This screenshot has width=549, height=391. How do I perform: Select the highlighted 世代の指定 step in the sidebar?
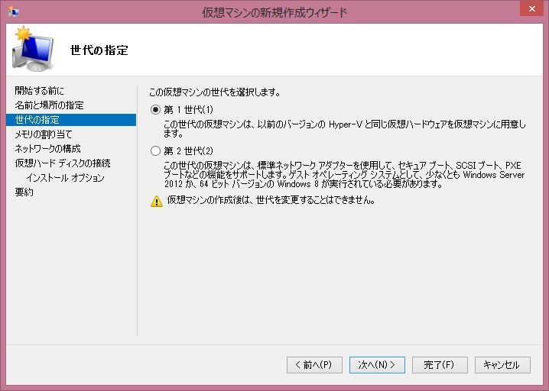37,120
